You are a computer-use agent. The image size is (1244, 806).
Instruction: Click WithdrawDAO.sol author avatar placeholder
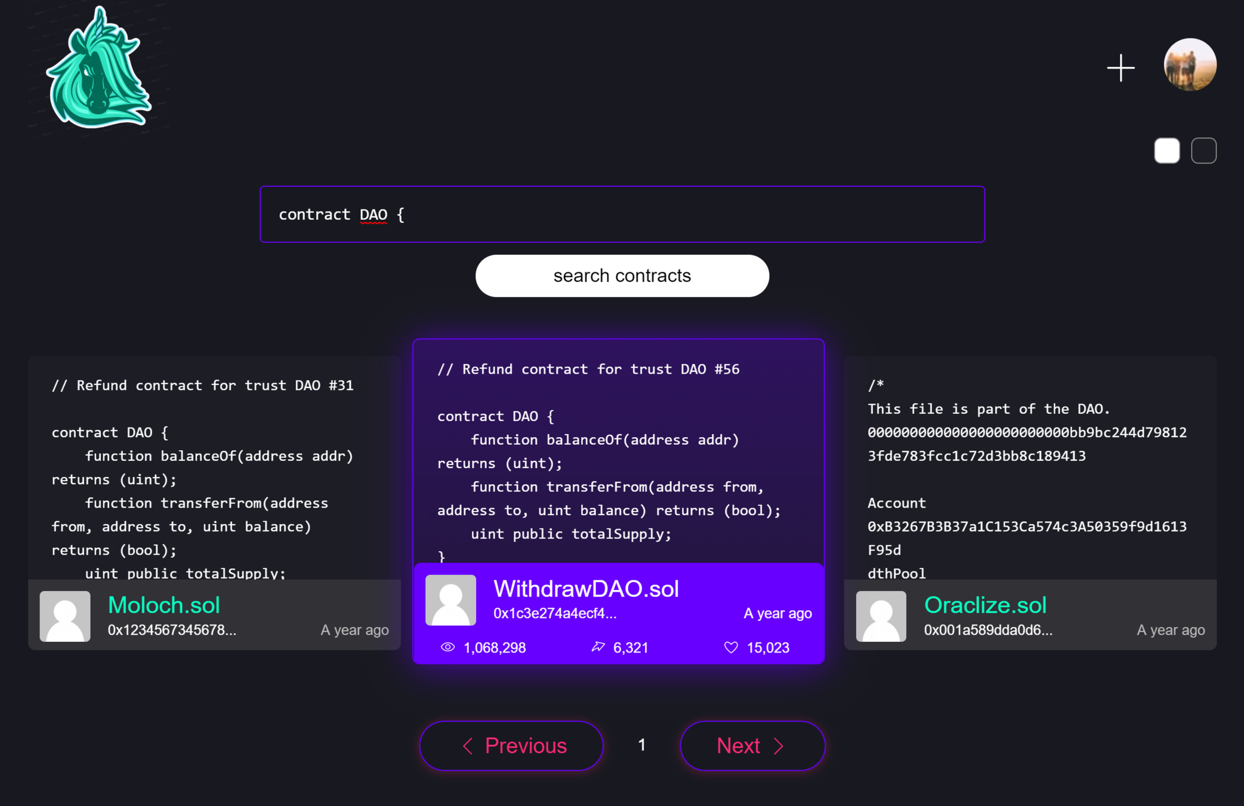(x=450, y=600)
